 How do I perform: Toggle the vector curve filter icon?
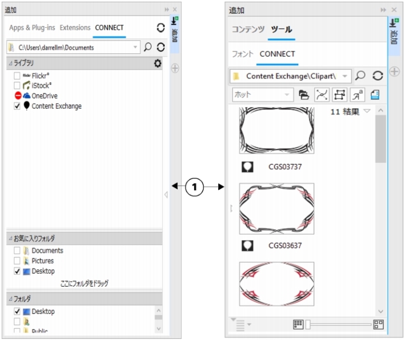pyautogui.click(x=322, y=95)
